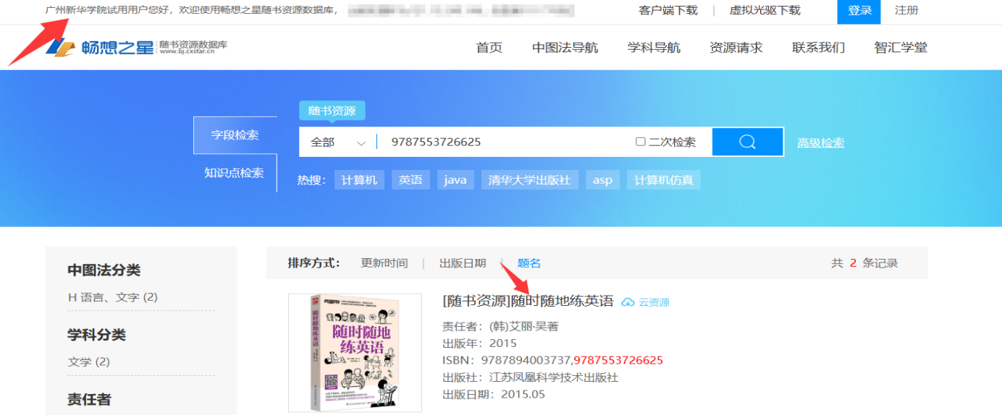Select the 知识点检索 tab
This screenshot has width=1002, height=415.
pyautogui.click(x=234, y=173)
